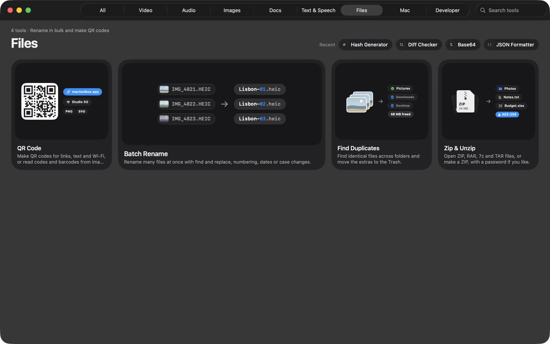Open the Developer tab
This screenshot has width=550, height=344.
[x=447, y=10]
